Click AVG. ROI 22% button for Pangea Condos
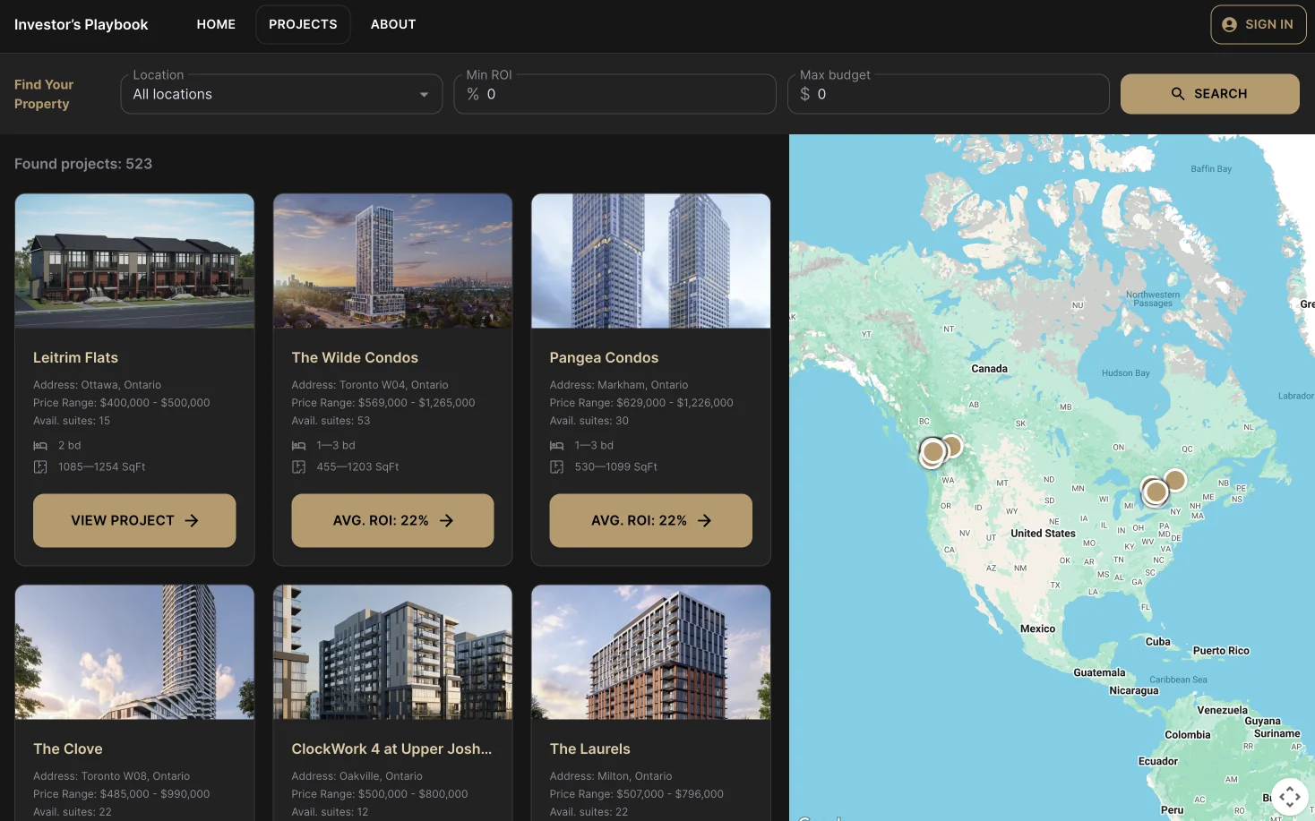Image resolution: width=1315 pixels, height=821 pixels. click(650, 520)
